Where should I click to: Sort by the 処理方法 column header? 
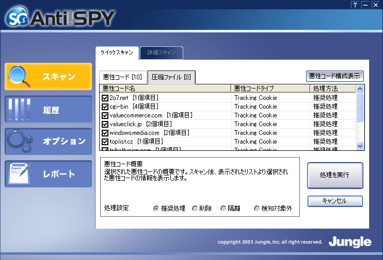333,89
